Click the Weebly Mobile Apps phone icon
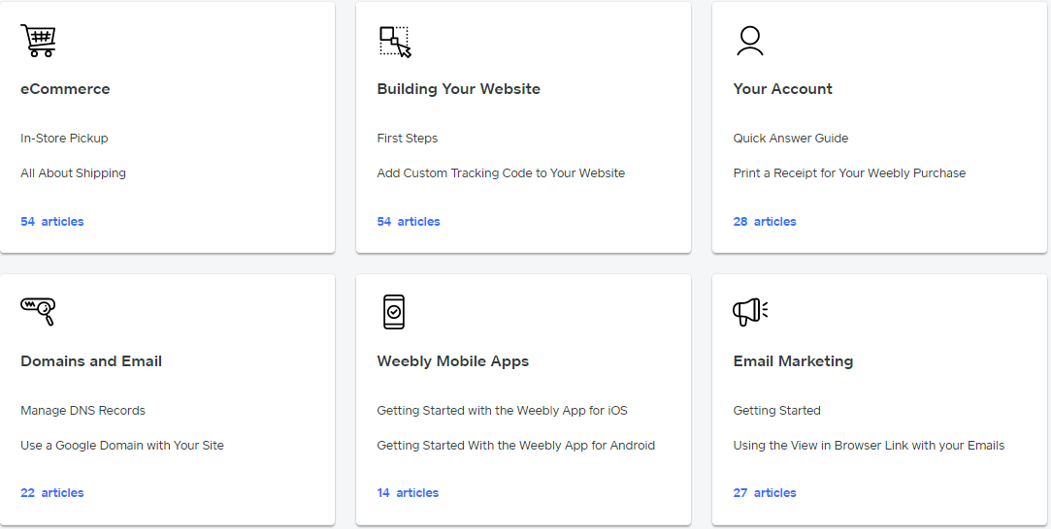This screenshot has width=1051, height=529. pos(394,312)
